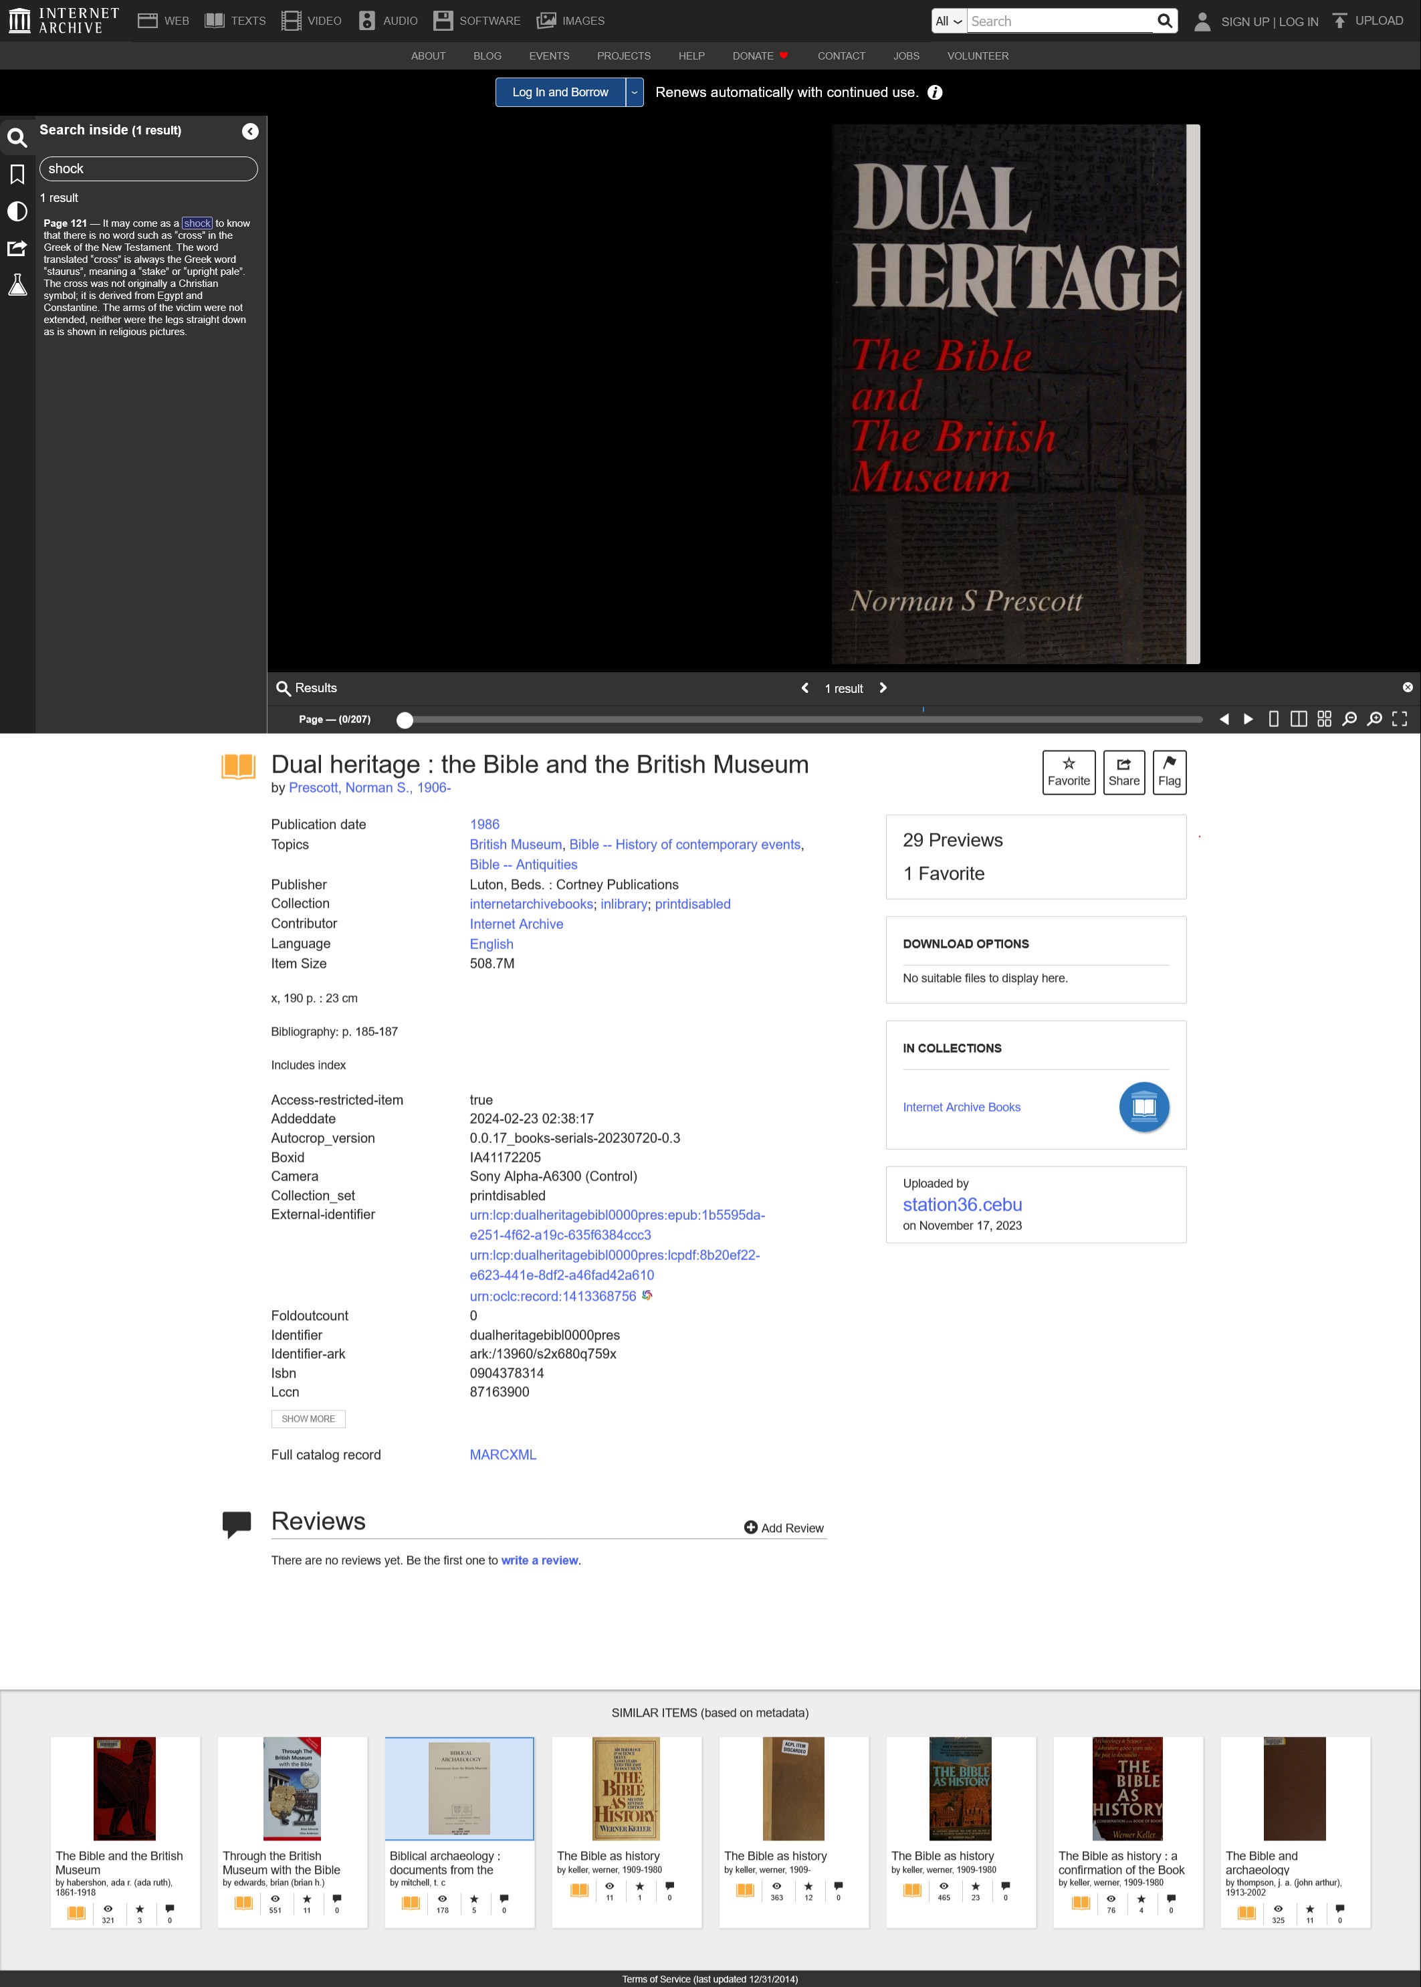Flag this item button
Screen dimensions: 1421x1987
click(x=1169, y=772)
